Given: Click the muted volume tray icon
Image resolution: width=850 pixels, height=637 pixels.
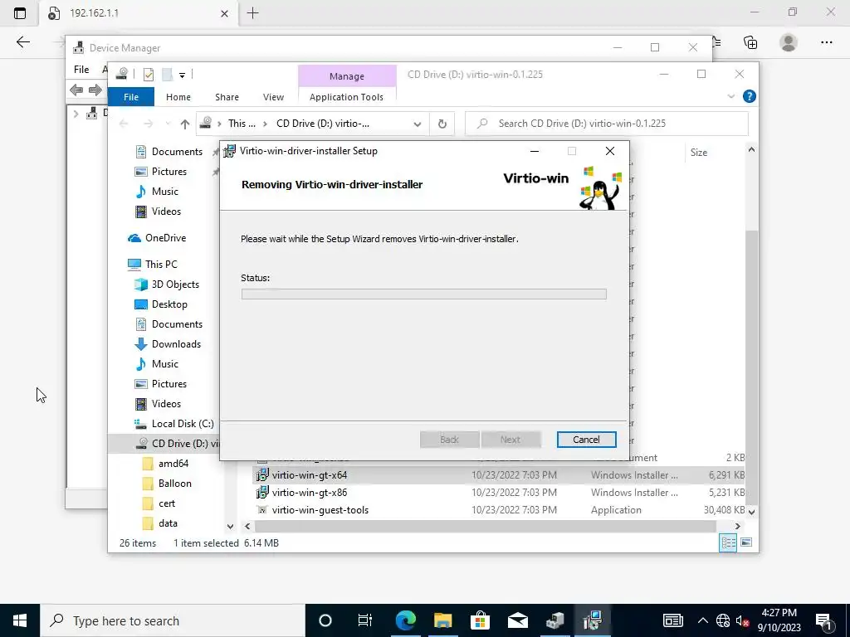Looking at the screenshot, I should point(742,620).
